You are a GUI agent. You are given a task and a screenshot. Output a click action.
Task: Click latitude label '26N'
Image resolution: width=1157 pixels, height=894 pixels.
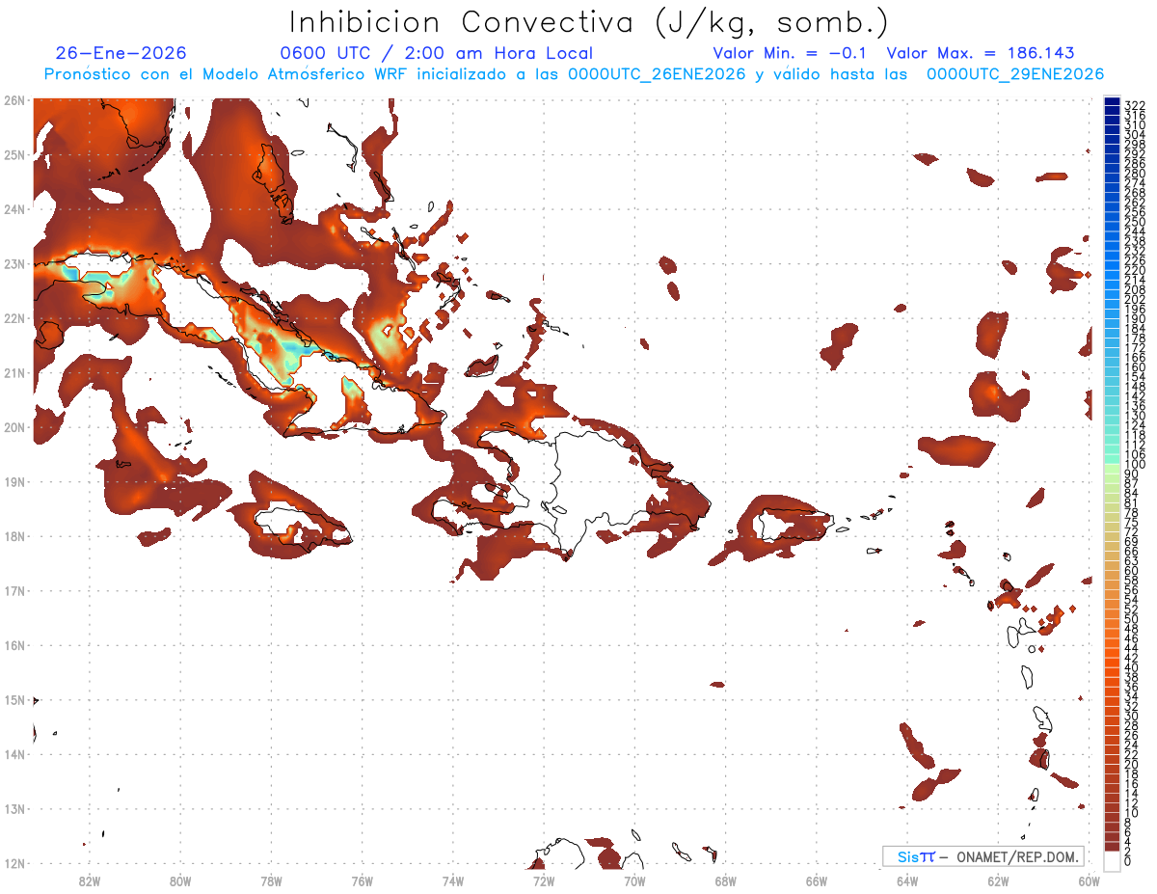[14, 100]
